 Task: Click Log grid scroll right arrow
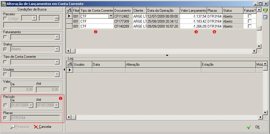click(x=261, y=117)
